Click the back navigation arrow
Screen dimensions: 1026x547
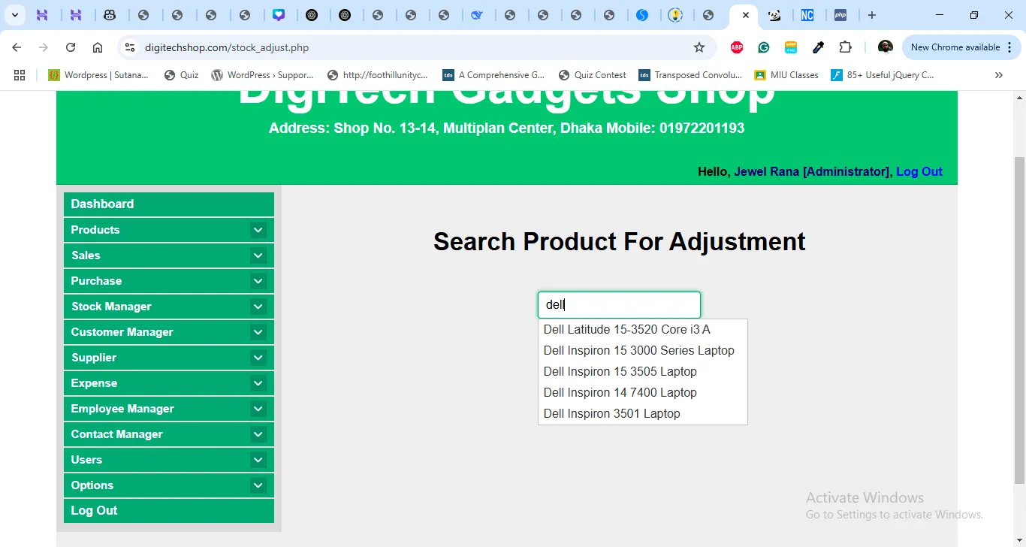[x=17, y=47]
